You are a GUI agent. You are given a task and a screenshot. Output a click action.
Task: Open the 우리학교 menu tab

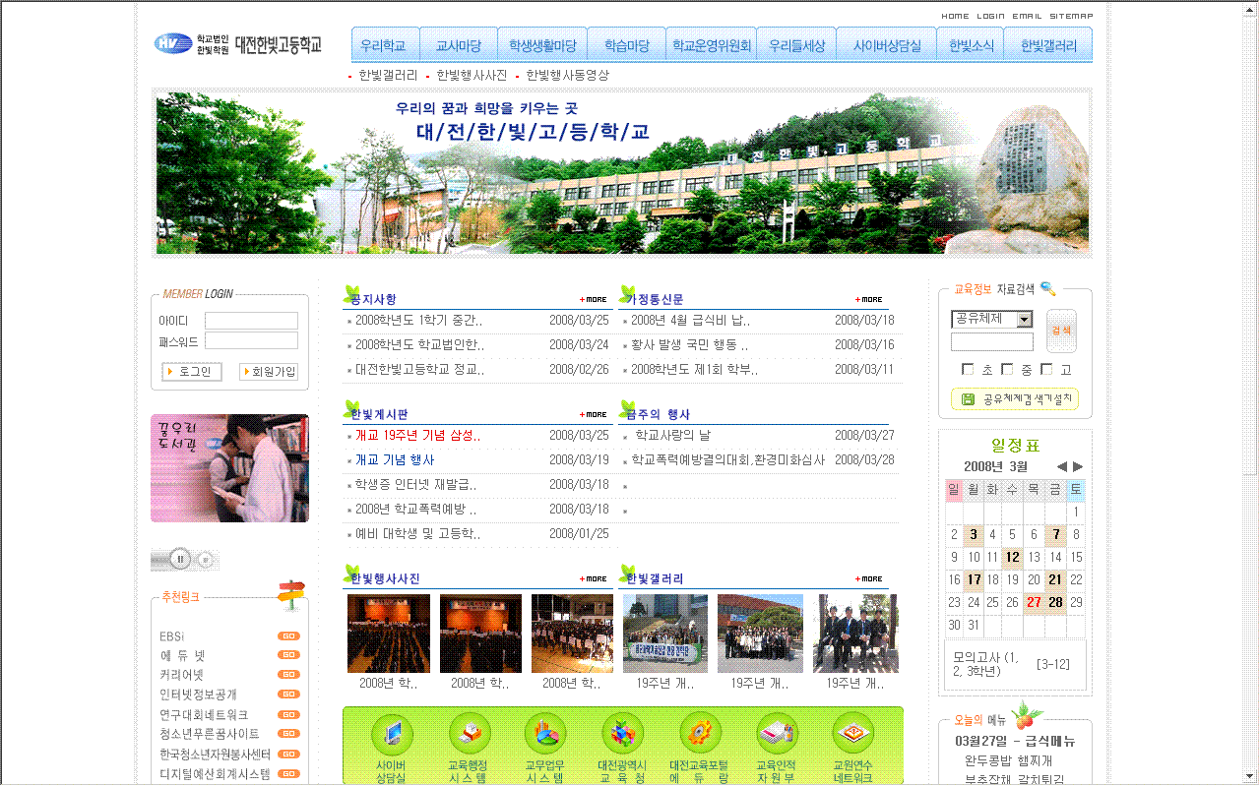pyautogui.click(x=385, y=46)
